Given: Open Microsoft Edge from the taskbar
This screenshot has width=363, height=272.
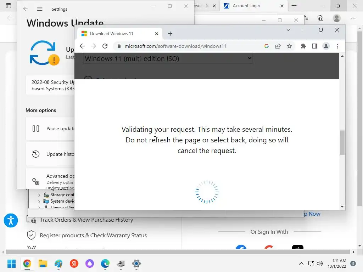Looking at the screenshot, I should tap(105, 263).
